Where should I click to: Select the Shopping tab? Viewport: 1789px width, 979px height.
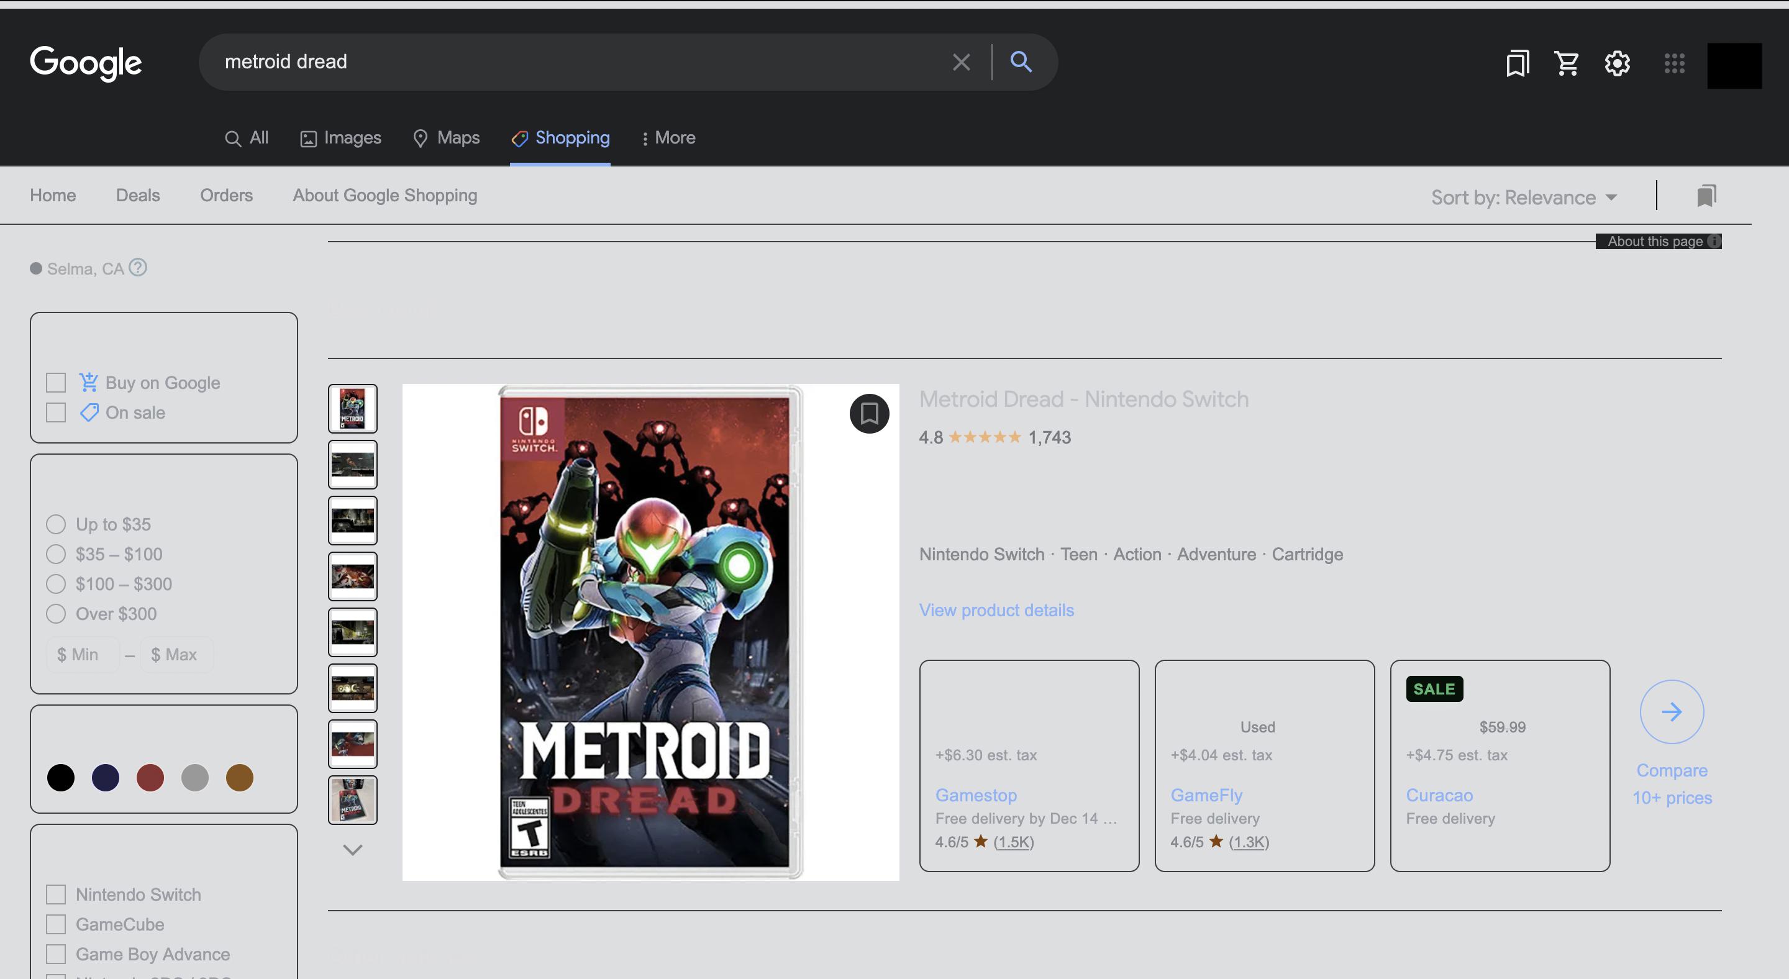point(560,138)
